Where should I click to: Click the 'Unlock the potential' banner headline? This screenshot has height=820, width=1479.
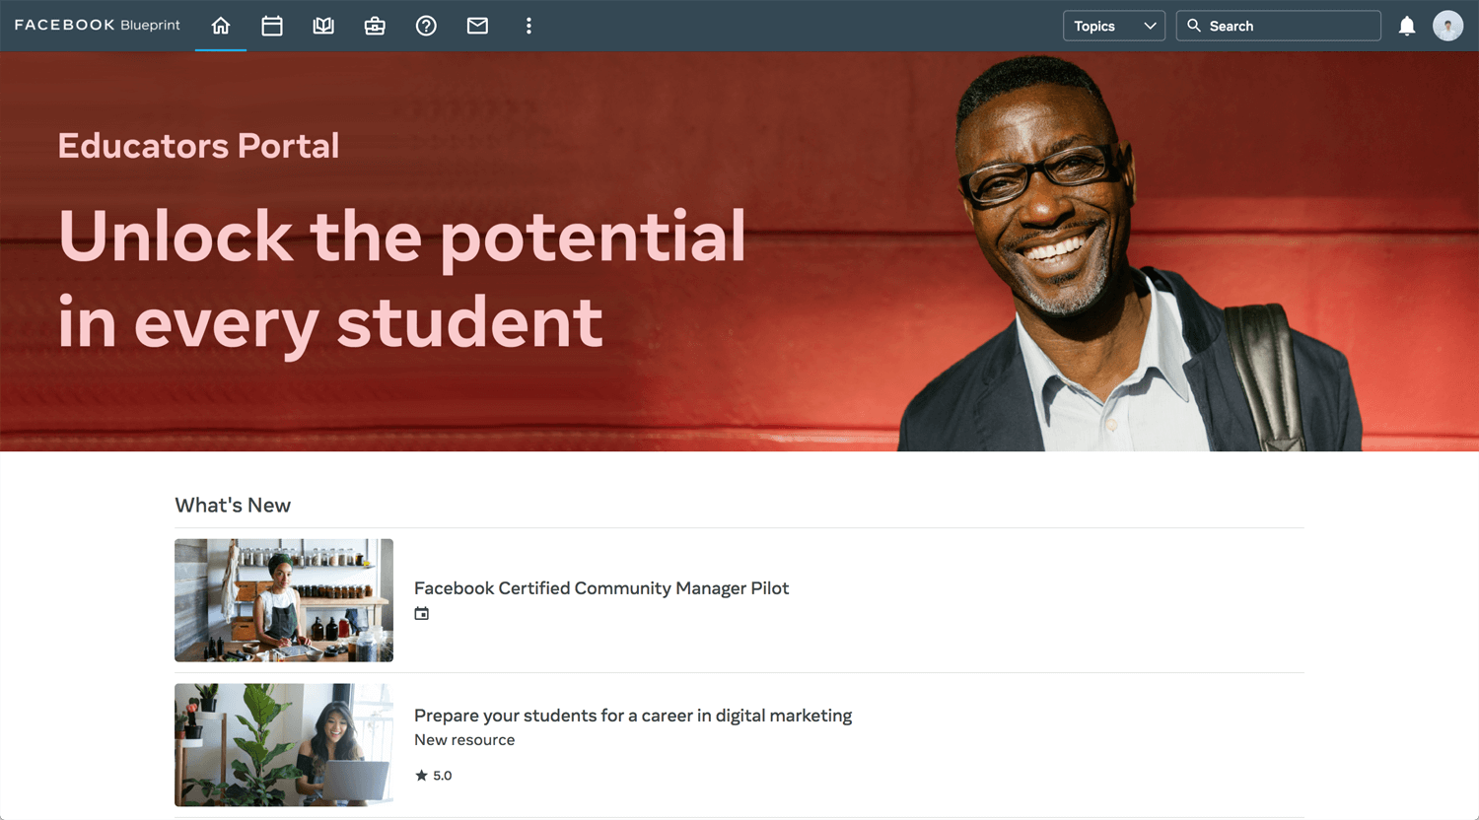click(402, 279)
